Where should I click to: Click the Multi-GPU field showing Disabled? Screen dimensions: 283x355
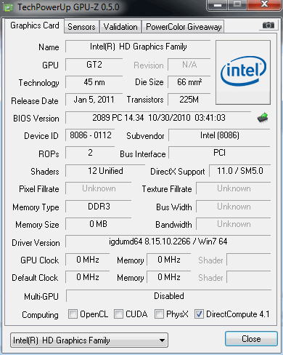pyautogui.click(x=168, y=296)
